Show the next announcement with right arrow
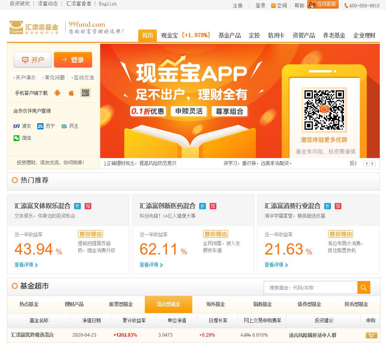 [x=372, y=163]
